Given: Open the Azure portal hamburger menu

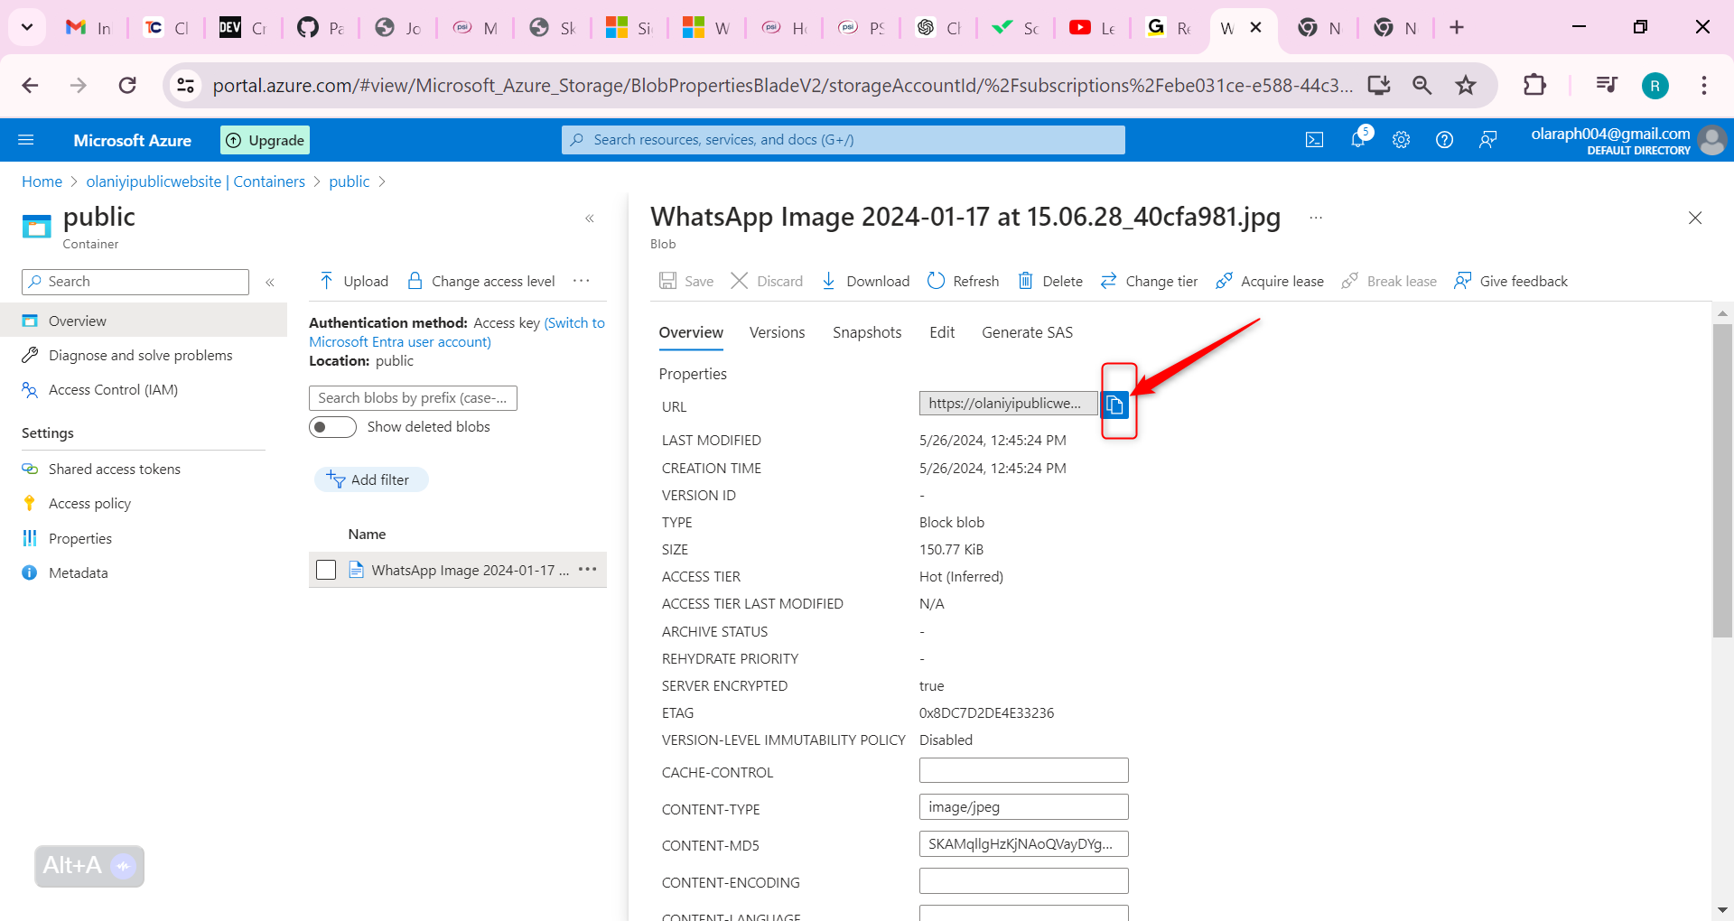Looking at the screenshot, I should click(26, 140).
